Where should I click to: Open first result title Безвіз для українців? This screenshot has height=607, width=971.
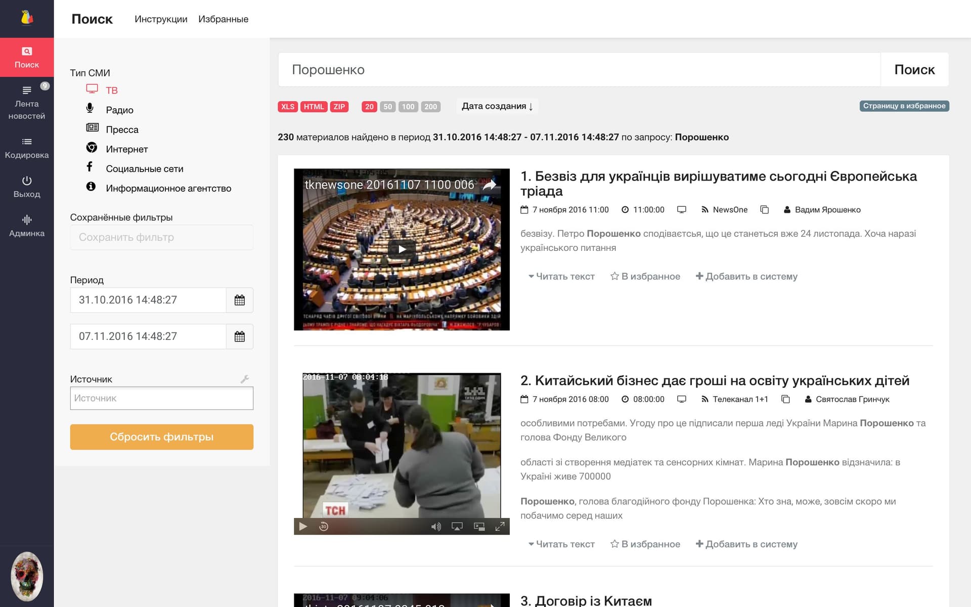[718, 184]
